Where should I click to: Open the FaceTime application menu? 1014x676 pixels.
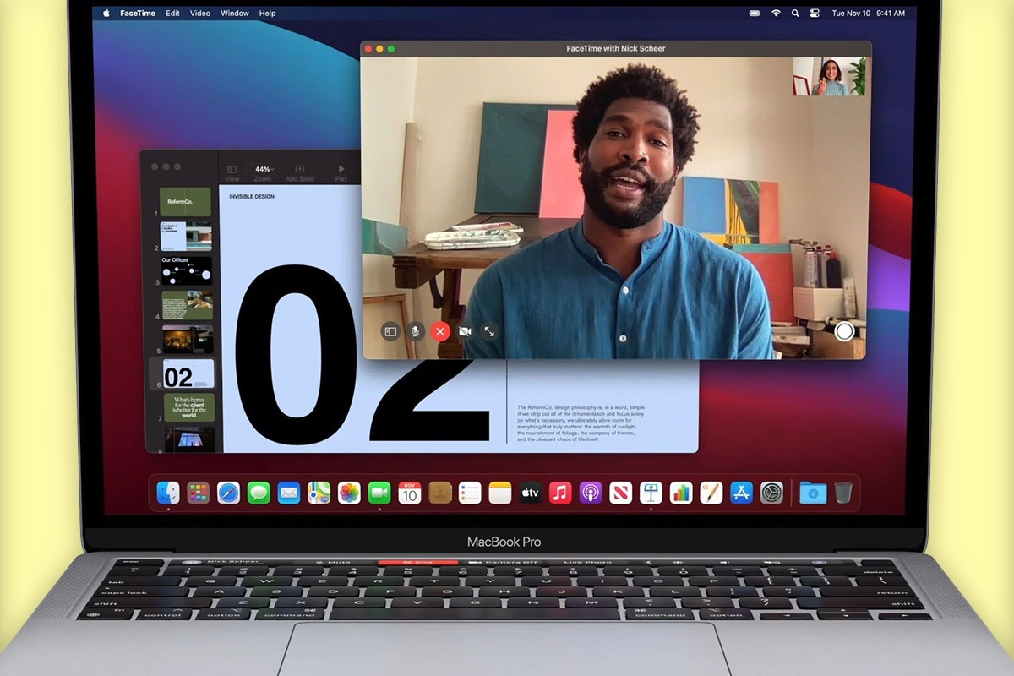click(x=137, y=13)
